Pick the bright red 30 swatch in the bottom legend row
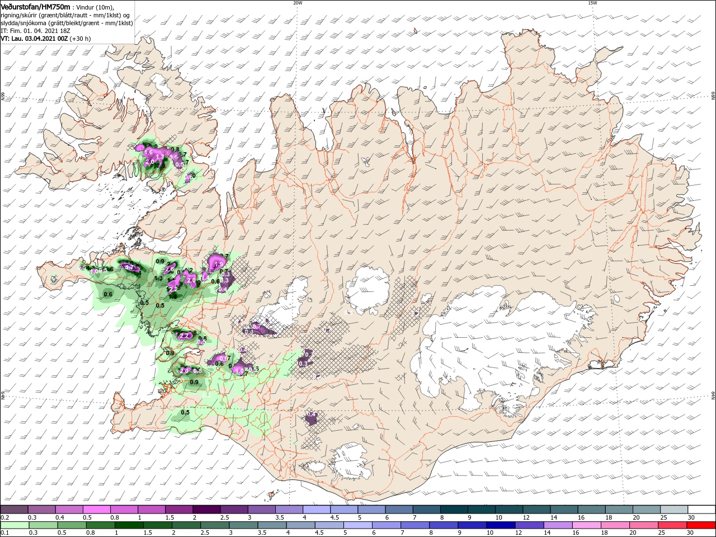The width and height of the screenshot is (716, 537). [701, 525]
